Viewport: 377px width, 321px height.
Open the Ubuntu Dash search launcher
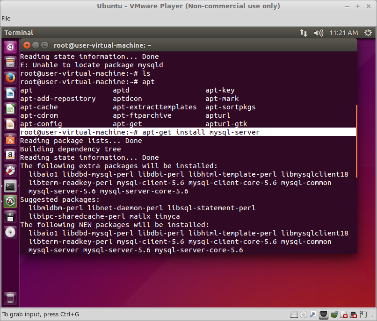(10, 47)
